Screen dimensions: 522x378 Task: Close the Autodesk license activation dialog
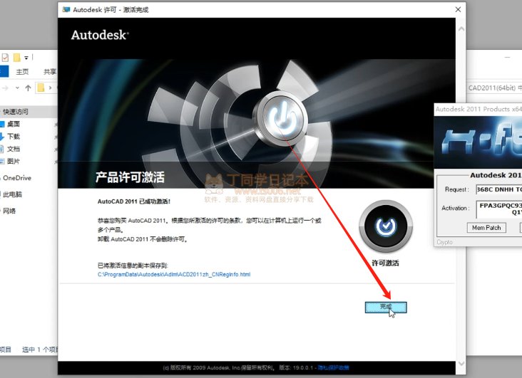click(x=458, y=10)
